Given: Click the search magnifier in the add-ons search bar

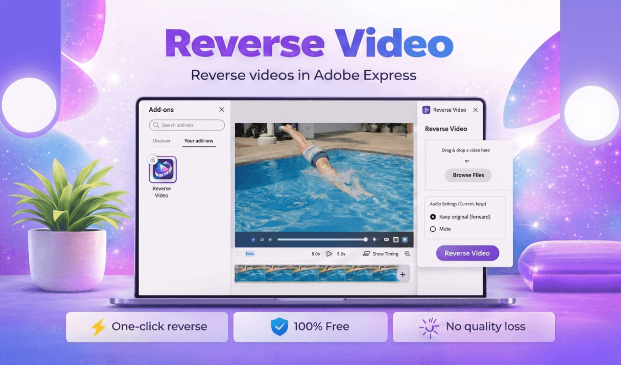Looking at the screenshot, I should point(157,125).
